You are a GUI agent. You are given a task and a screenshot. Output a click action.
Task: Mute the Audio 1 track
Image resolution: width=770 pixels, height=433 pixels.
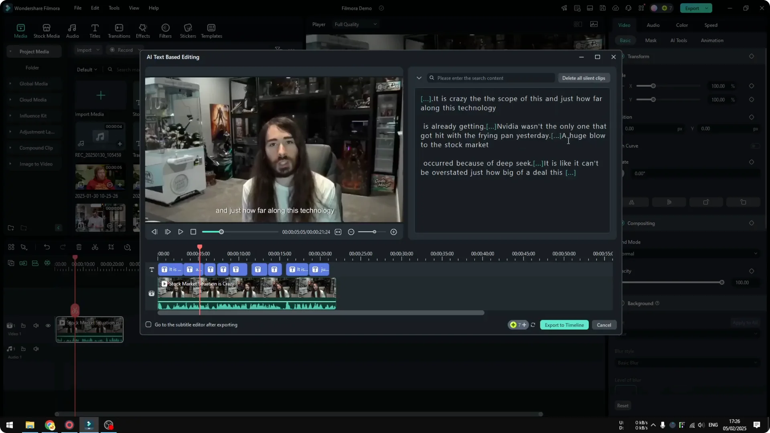36,349
